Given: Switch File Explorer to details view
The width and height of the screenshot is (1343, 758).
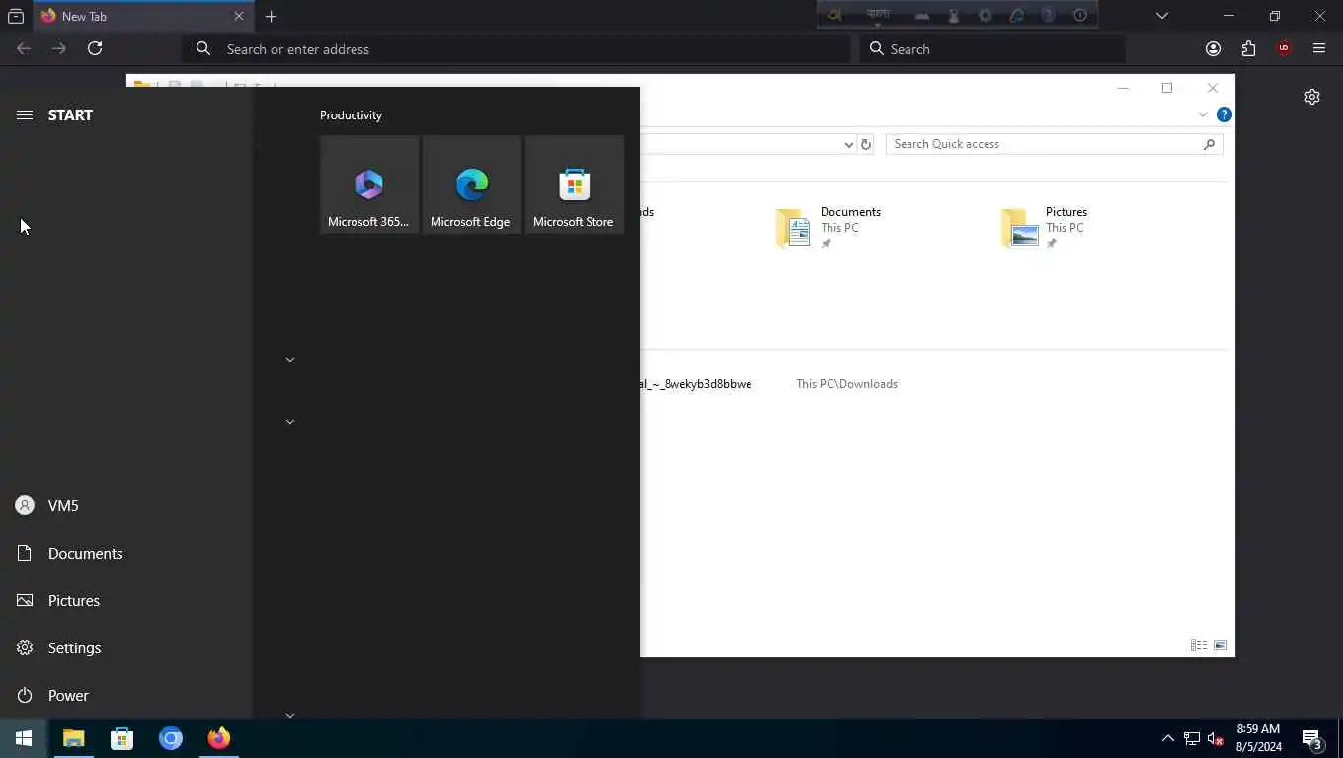Looking at the screenshot, I should 1199,645.
